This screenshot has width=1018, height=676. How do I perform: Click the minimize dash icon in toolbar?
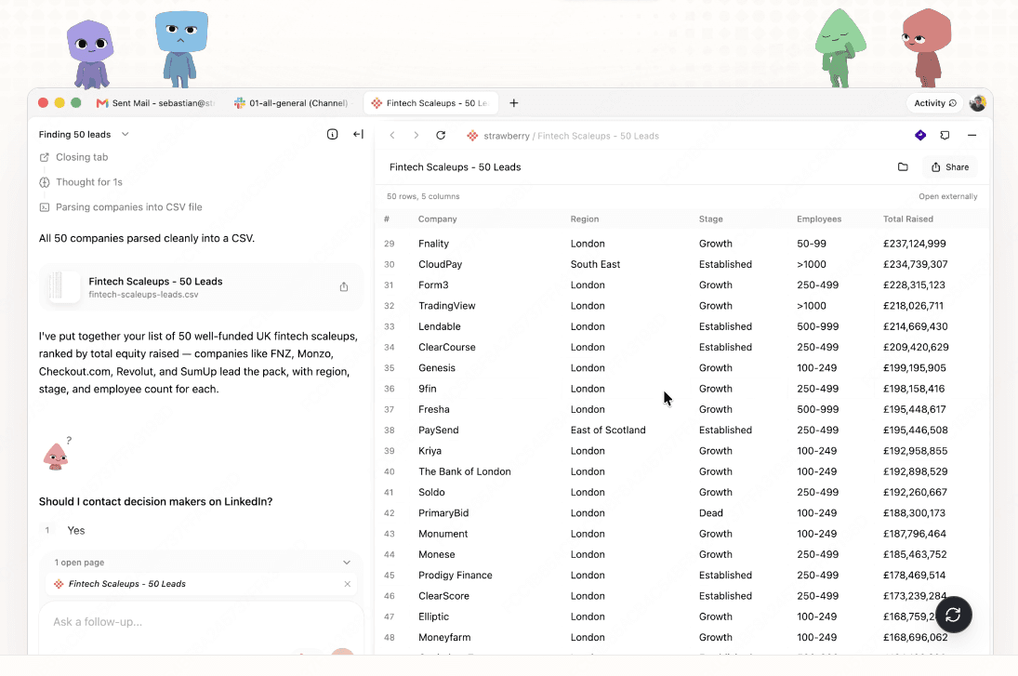pos(972,135)
